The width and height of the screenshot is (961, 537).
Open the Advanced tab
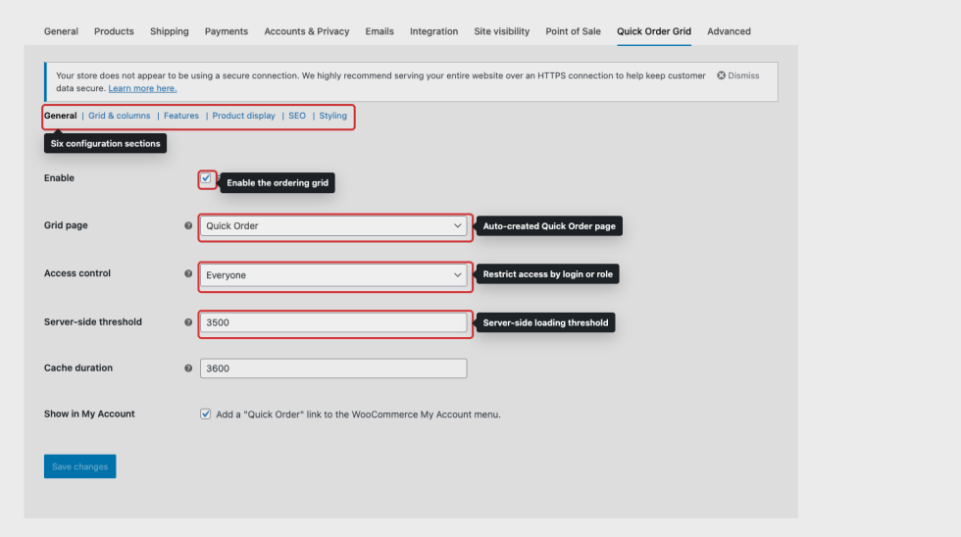click(729, 31)
